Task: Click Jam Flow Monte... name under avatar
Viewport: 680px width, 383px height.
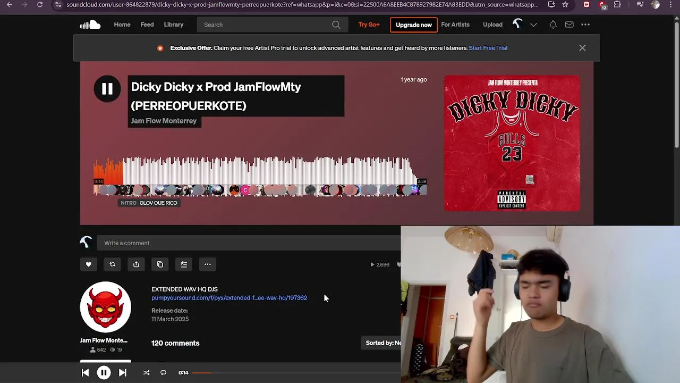Action: pyautogui.click(x=104, y=340)
